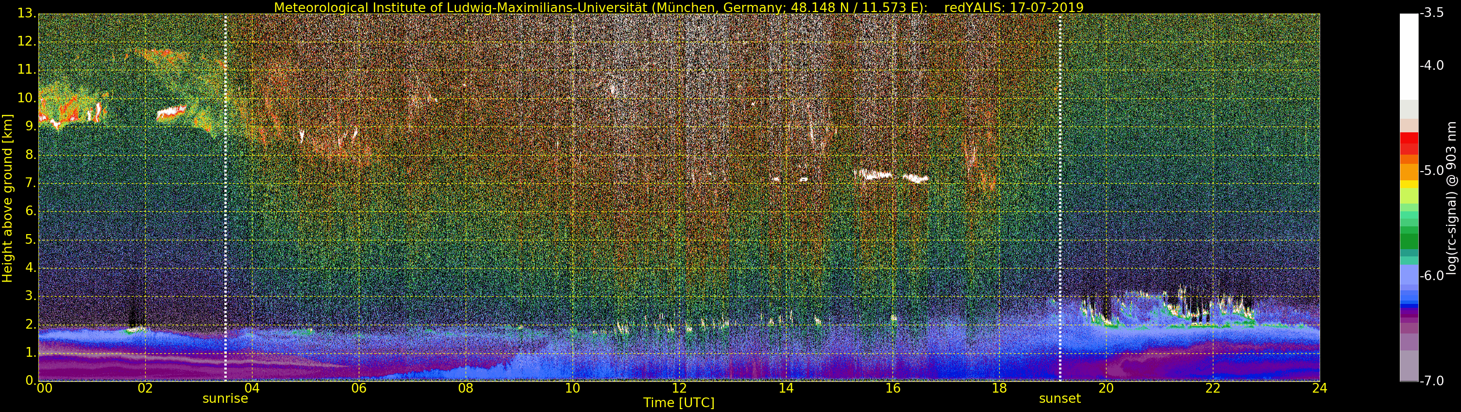This screenshot has height=412, width=1461.
Task: Click the '3.' height axis tick label
Action: [30, 296]
